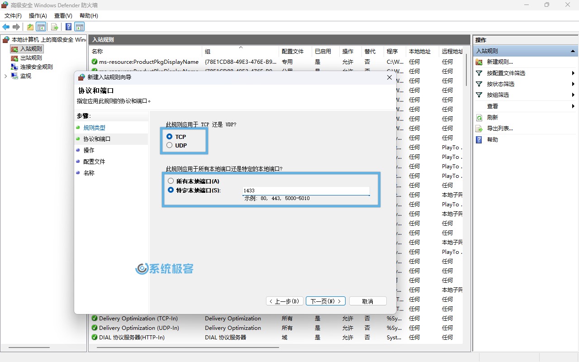Click the 新建规则 icon in actions pane

(x=479, y=62)
